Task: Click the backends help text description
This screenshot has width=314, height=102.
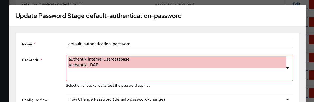Action: point(108,85)
